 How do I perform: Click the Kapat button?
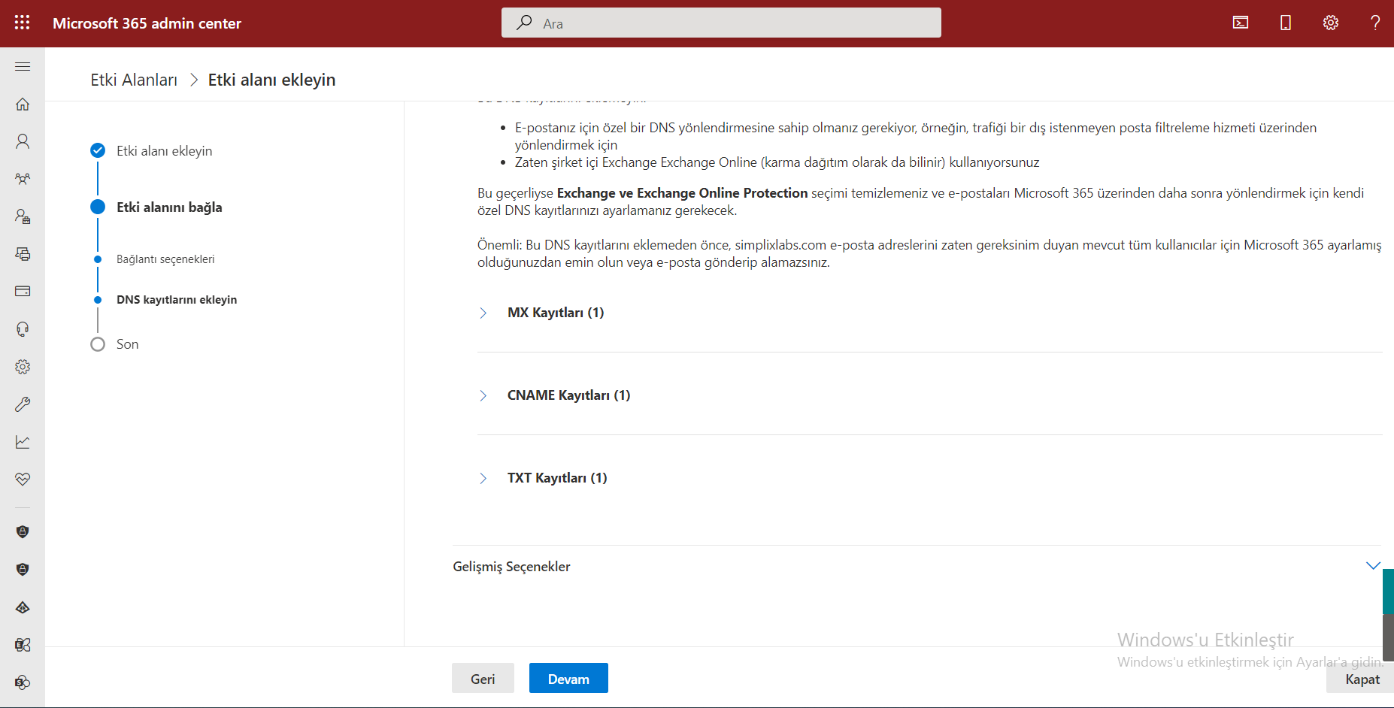click(1362, 679)
